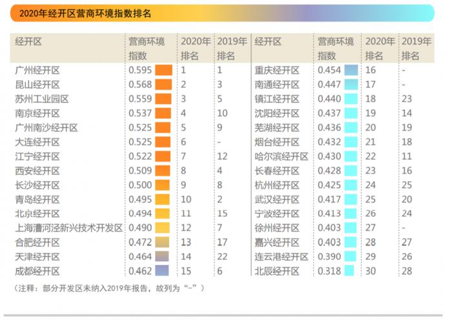This screenshot has height=320, width=452.
Task: Click the index value 0.568
Action: click(x=140, y=85)
